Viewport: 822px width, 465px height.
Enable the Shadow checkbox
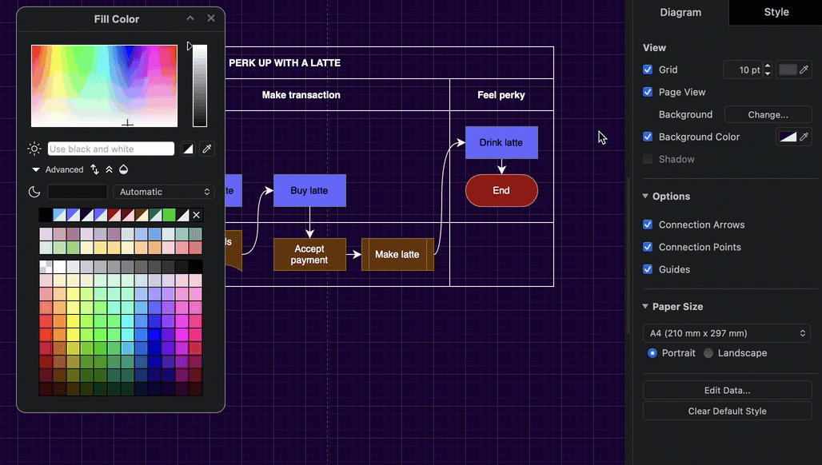pyautogui.click(x=648, y=159)
